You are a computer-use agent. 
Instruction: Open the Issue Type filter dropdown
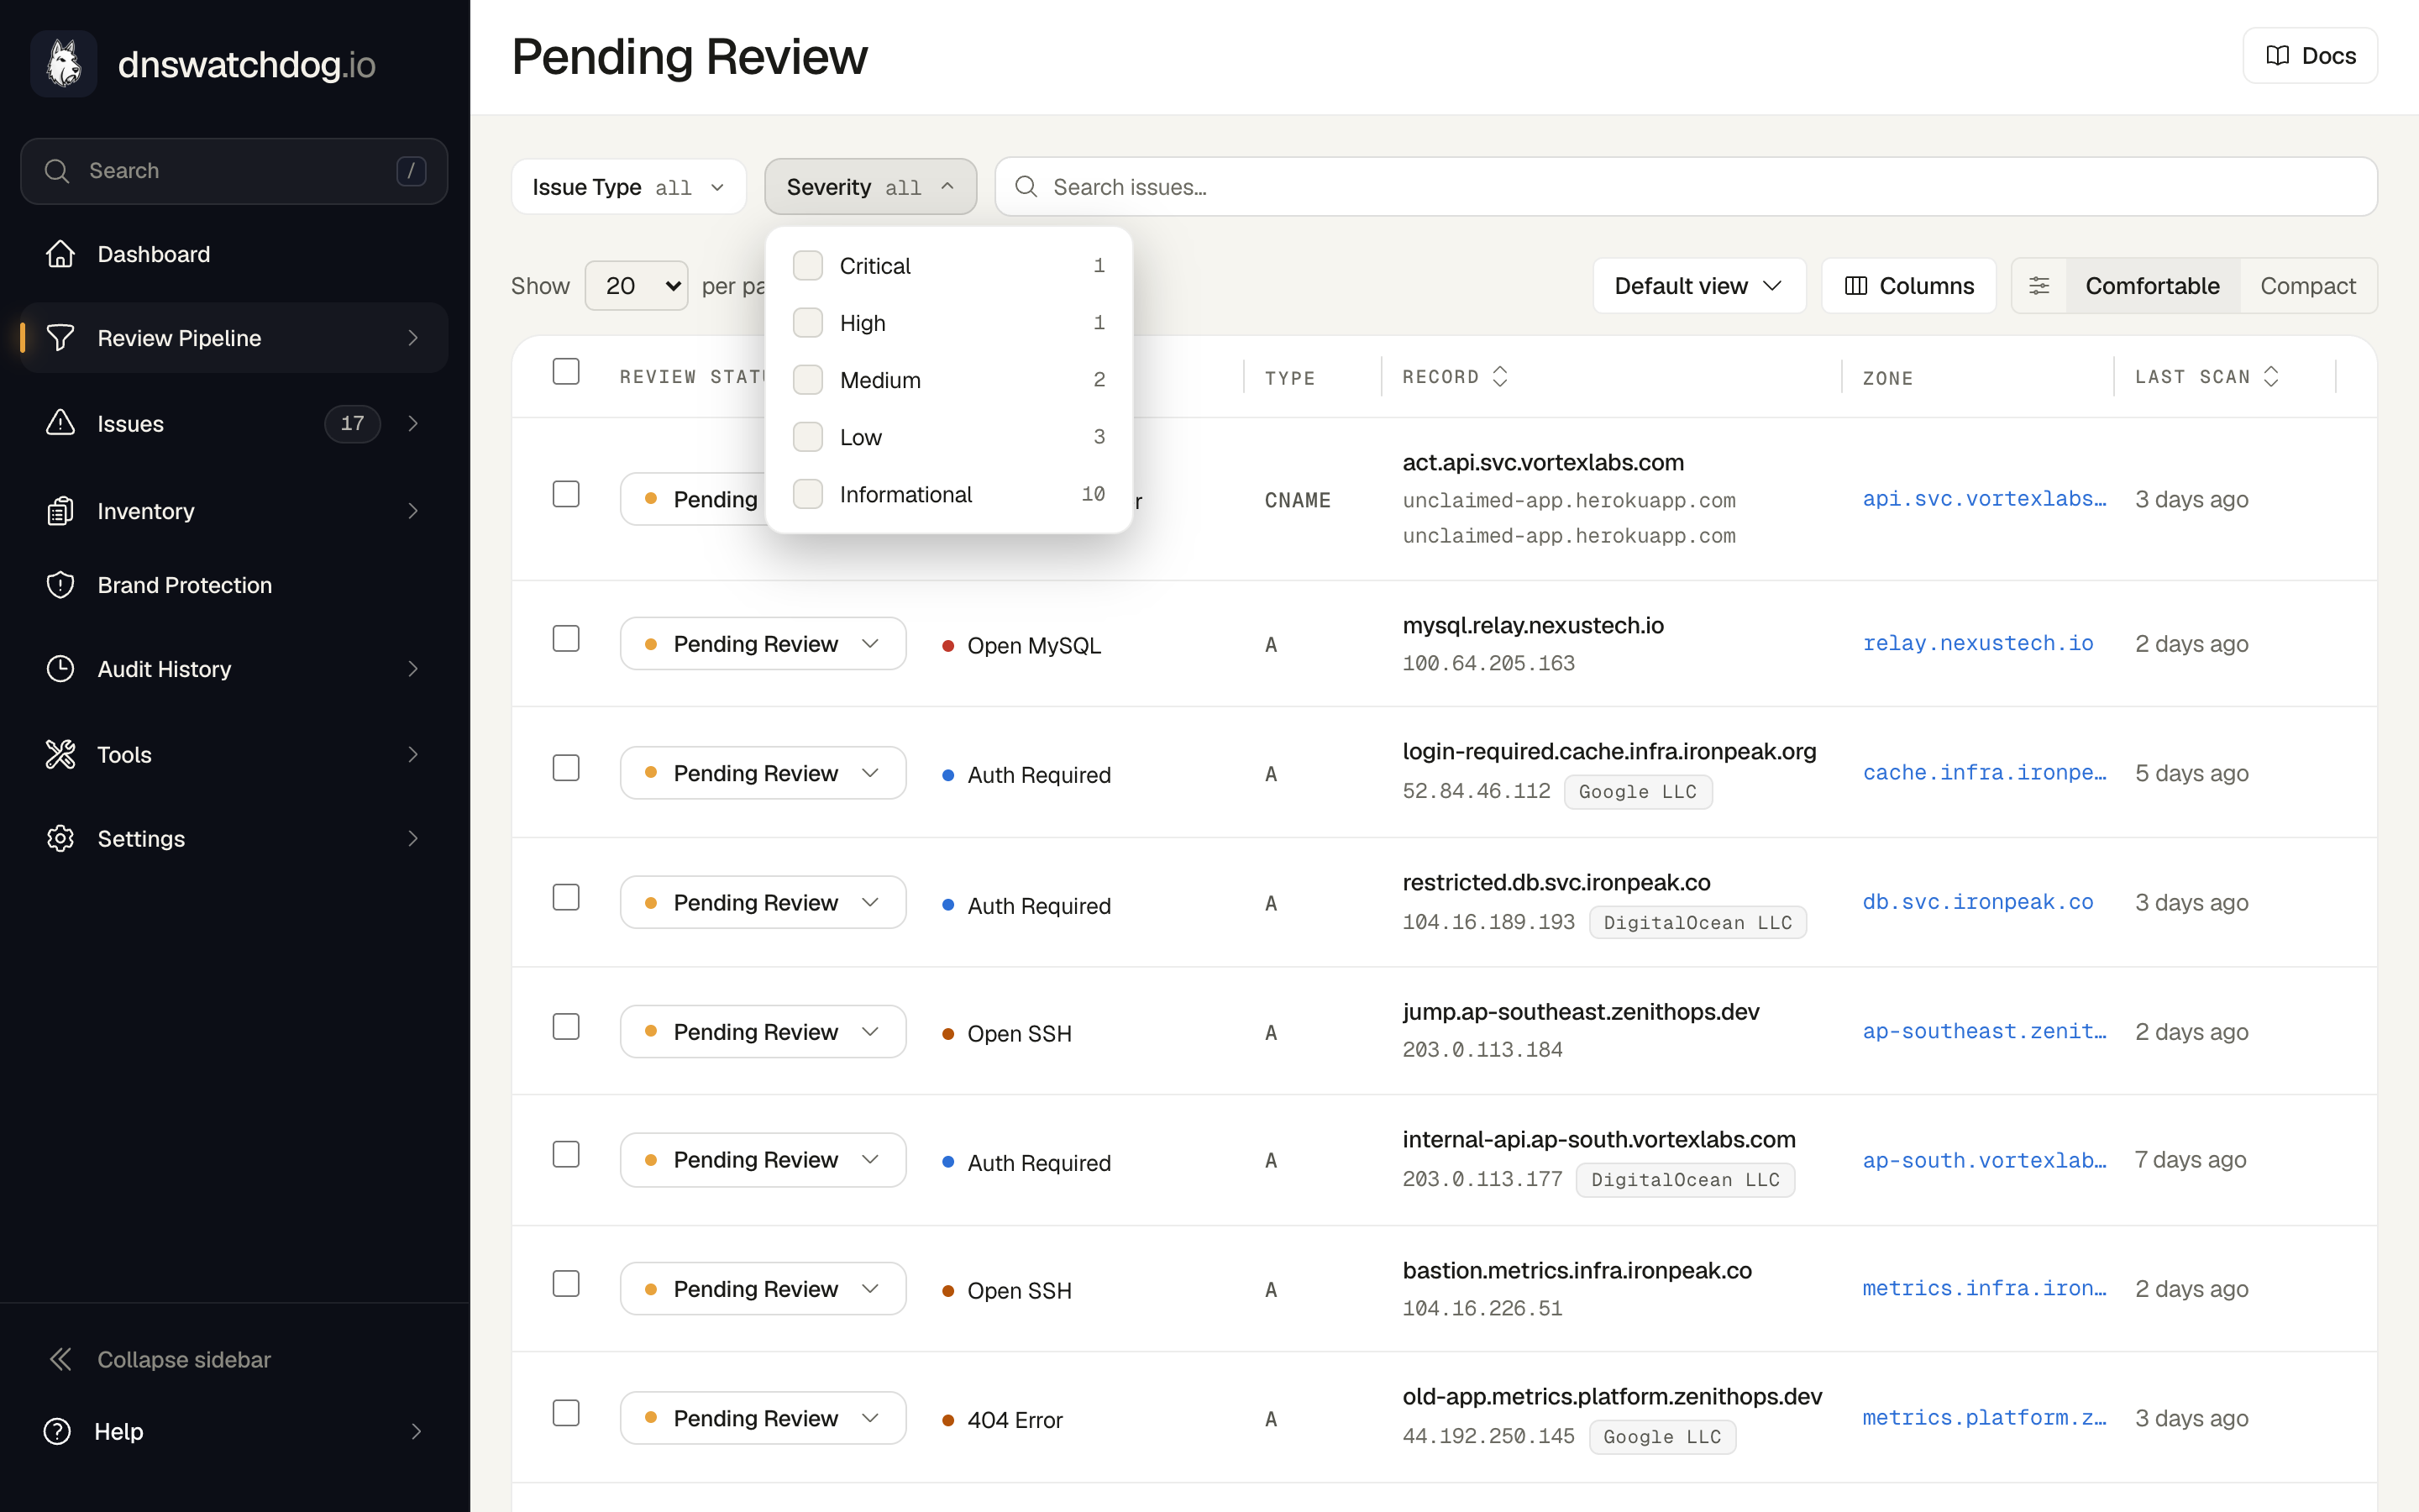[x=629, y=187]
